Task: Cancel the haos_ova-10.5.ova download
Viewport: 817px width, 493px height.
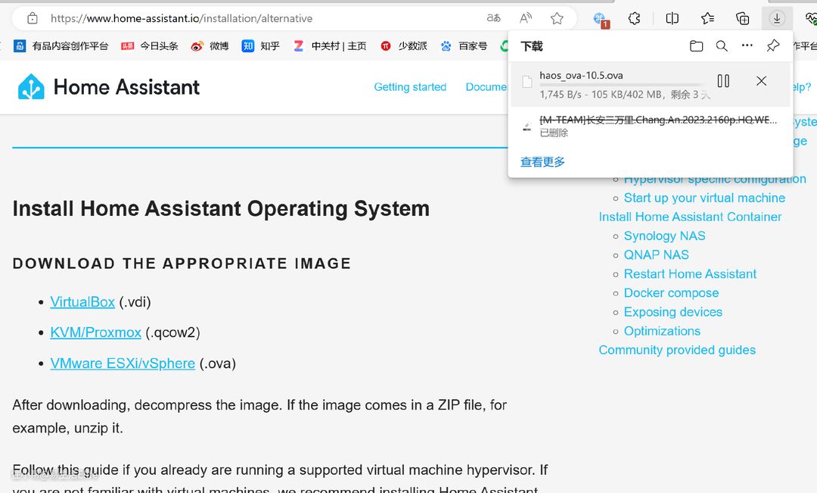Action: (761, 81)
